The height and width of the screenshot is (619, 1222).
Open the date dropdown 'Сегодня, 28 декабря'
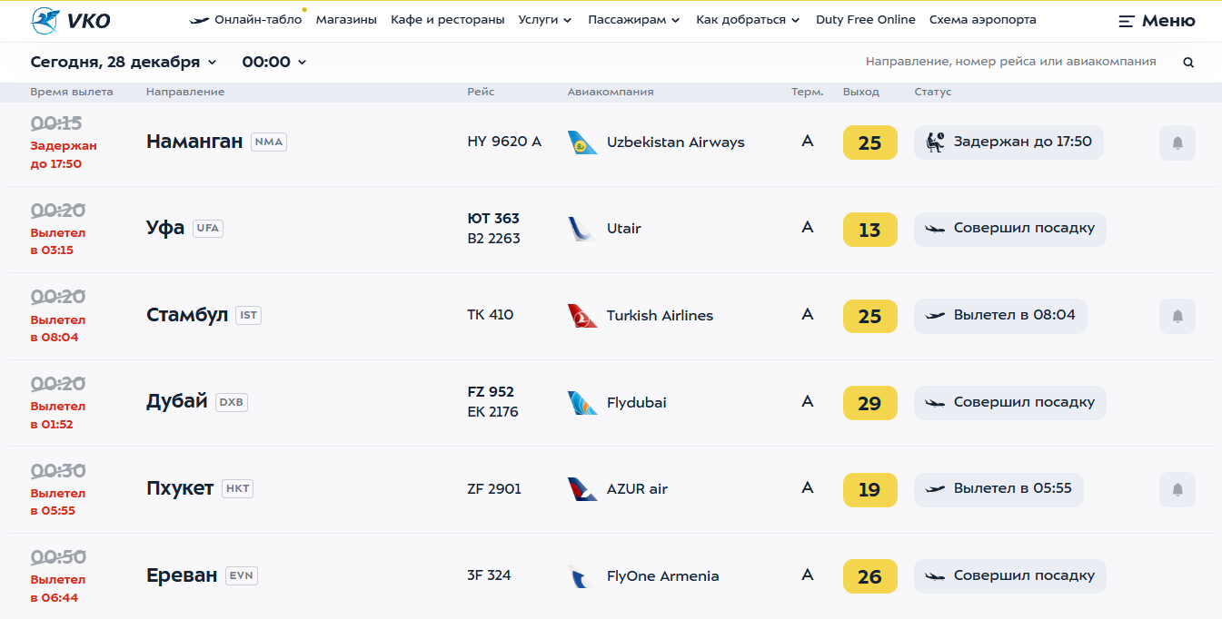point(124,62)
